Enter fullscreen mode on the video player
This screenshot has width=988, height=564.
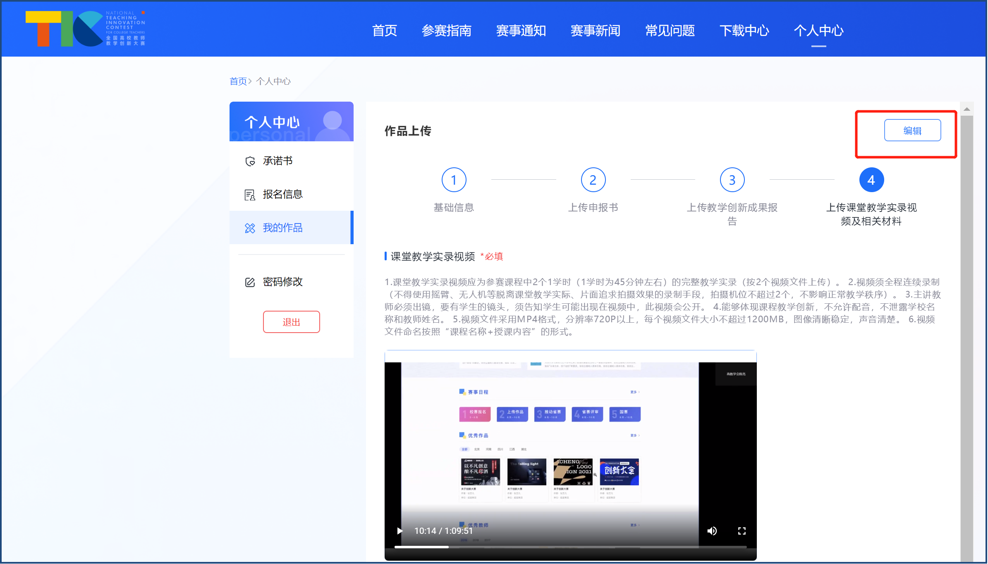(742, 531)
